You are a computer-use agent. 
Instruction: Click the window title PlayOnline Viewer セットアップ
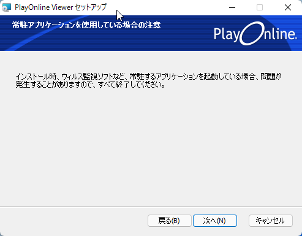[x=61, y=7]
